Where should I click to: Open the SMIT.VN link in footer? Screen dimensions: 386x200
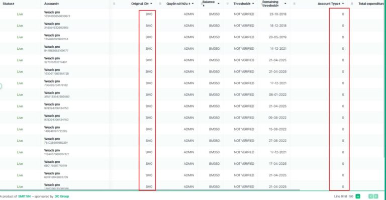(x=24, y=196)
